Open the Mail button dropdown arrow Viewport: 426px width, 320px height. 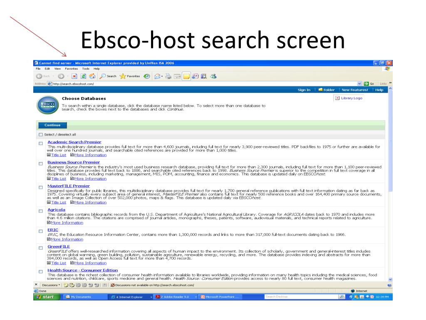162,77
